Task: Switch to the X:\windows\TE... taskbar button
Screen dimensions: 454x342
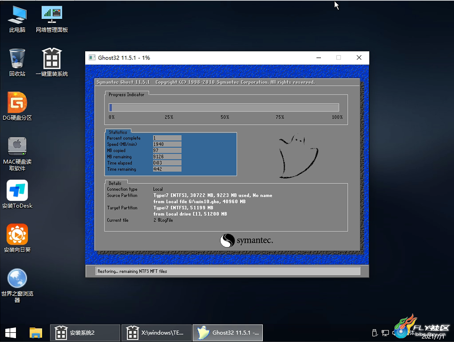Action: (x=156, y=333)
